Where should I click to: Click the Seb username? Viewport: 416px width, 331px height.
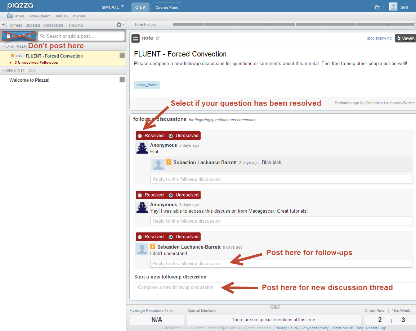404,7
